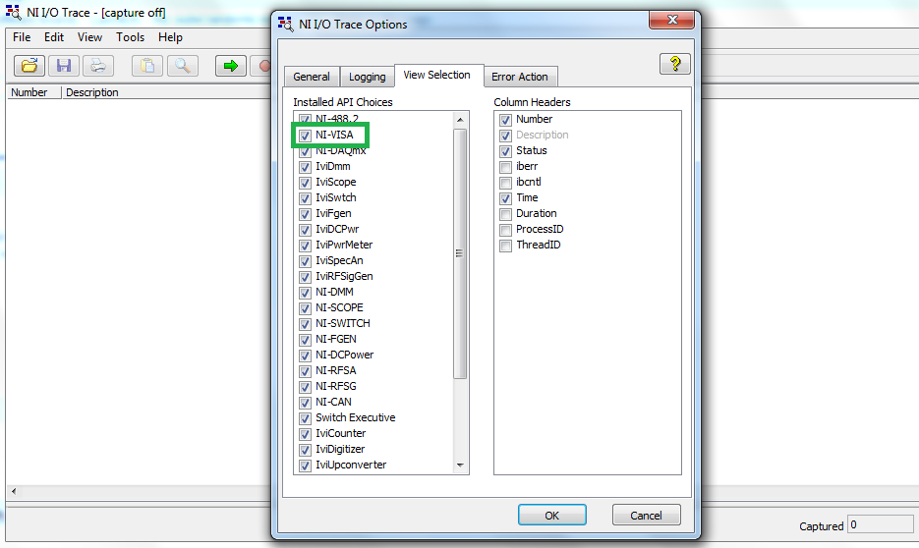
Task: Disable the IviDCPwr API choice
Action: [305, 230]
